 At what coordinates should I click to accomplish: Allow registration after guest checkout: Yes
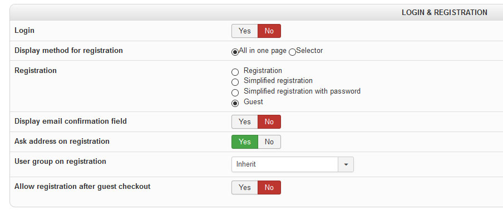pyautogui.click(x=245, y=188)
